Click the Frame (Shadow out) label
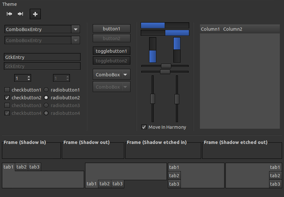Viewport: 284px width, 197px height. click(87, 142)
